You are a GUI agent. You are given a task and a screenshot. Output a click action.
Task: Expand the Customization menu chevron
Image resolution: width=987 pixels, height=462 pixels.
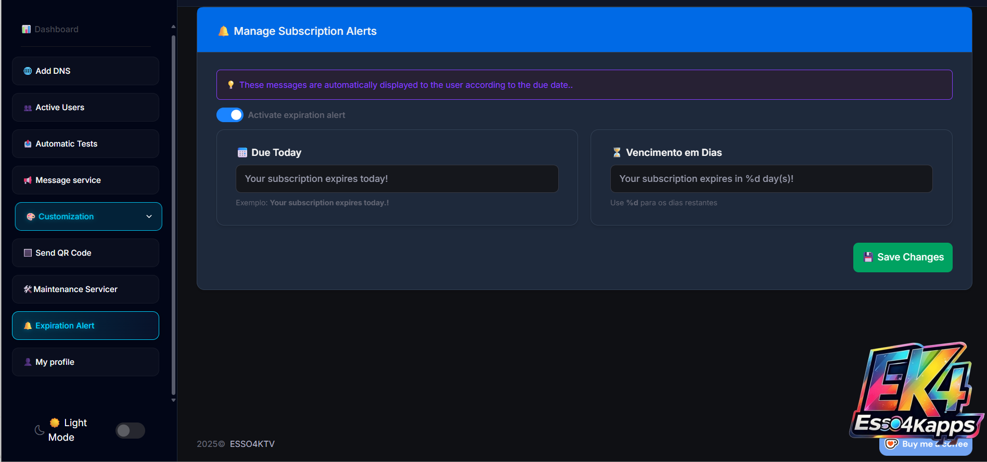(149, 217)
